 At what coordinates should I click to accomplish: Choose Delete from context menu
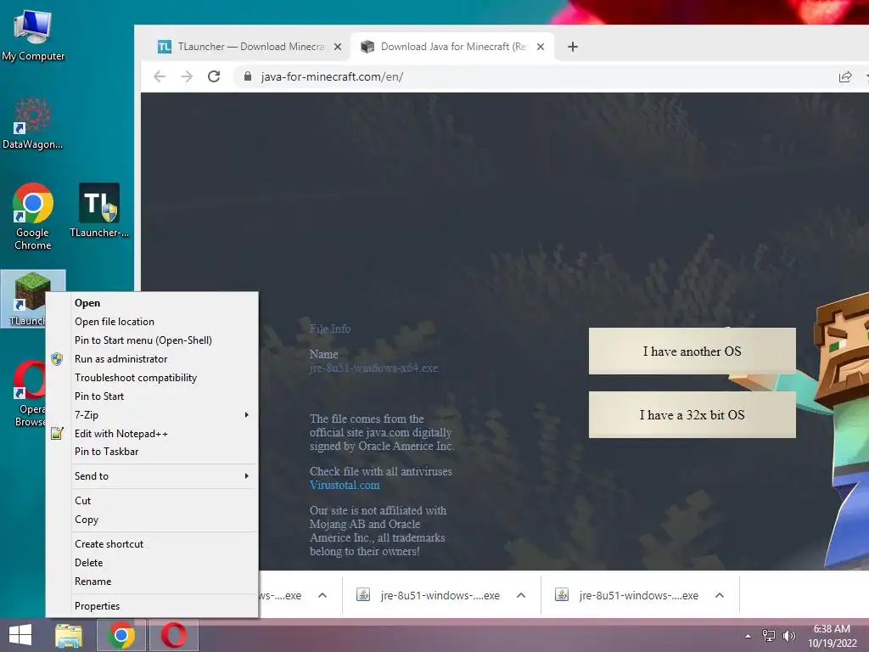point(165,563)
